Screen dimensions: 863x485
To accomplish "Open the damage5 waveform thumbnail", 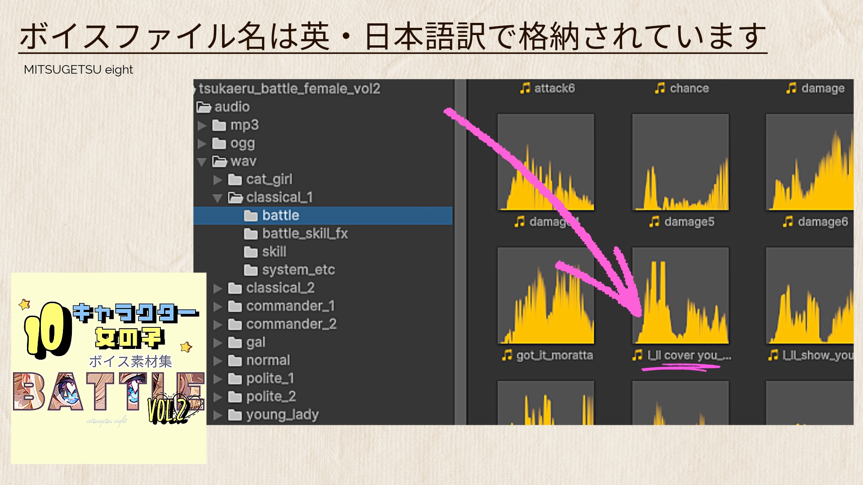I will (680, 162).
